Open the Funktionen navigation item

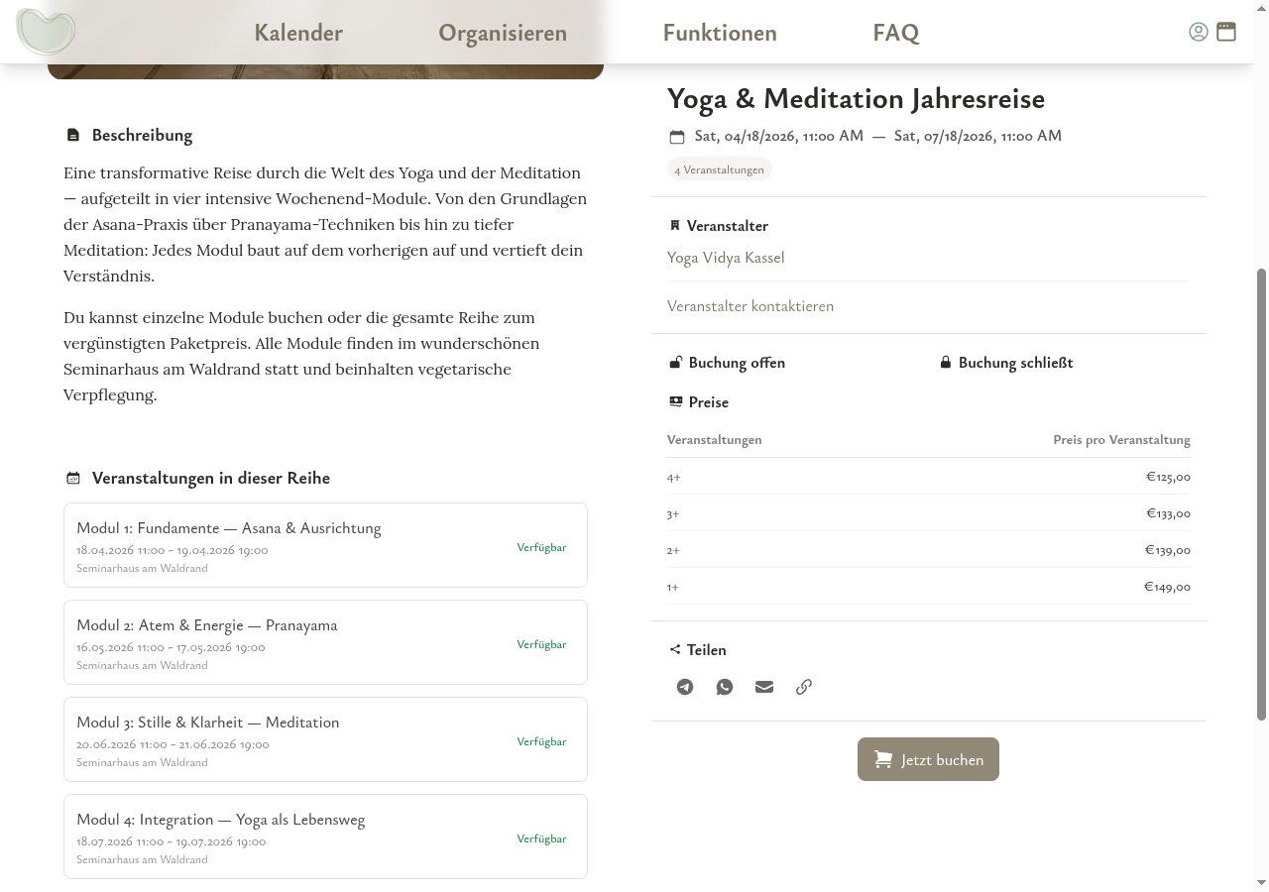(x=720, y=33)
